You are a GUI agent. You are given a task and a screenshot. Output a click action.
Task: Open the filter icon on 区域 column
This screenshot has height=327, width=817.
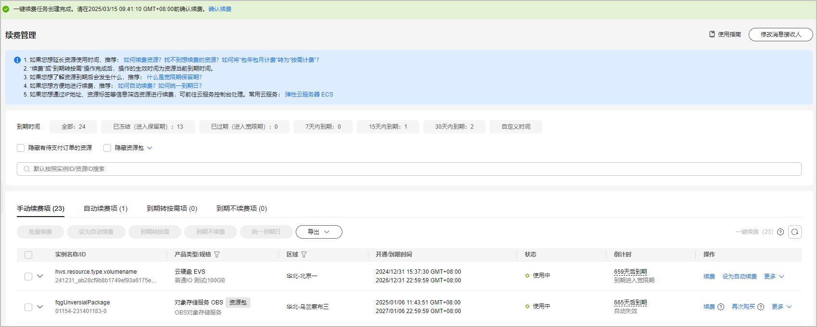(x=304, y=254)
